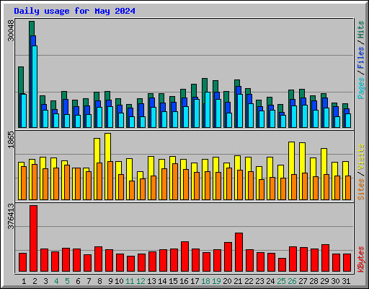Click weekend day 19 label

point(216,281)
